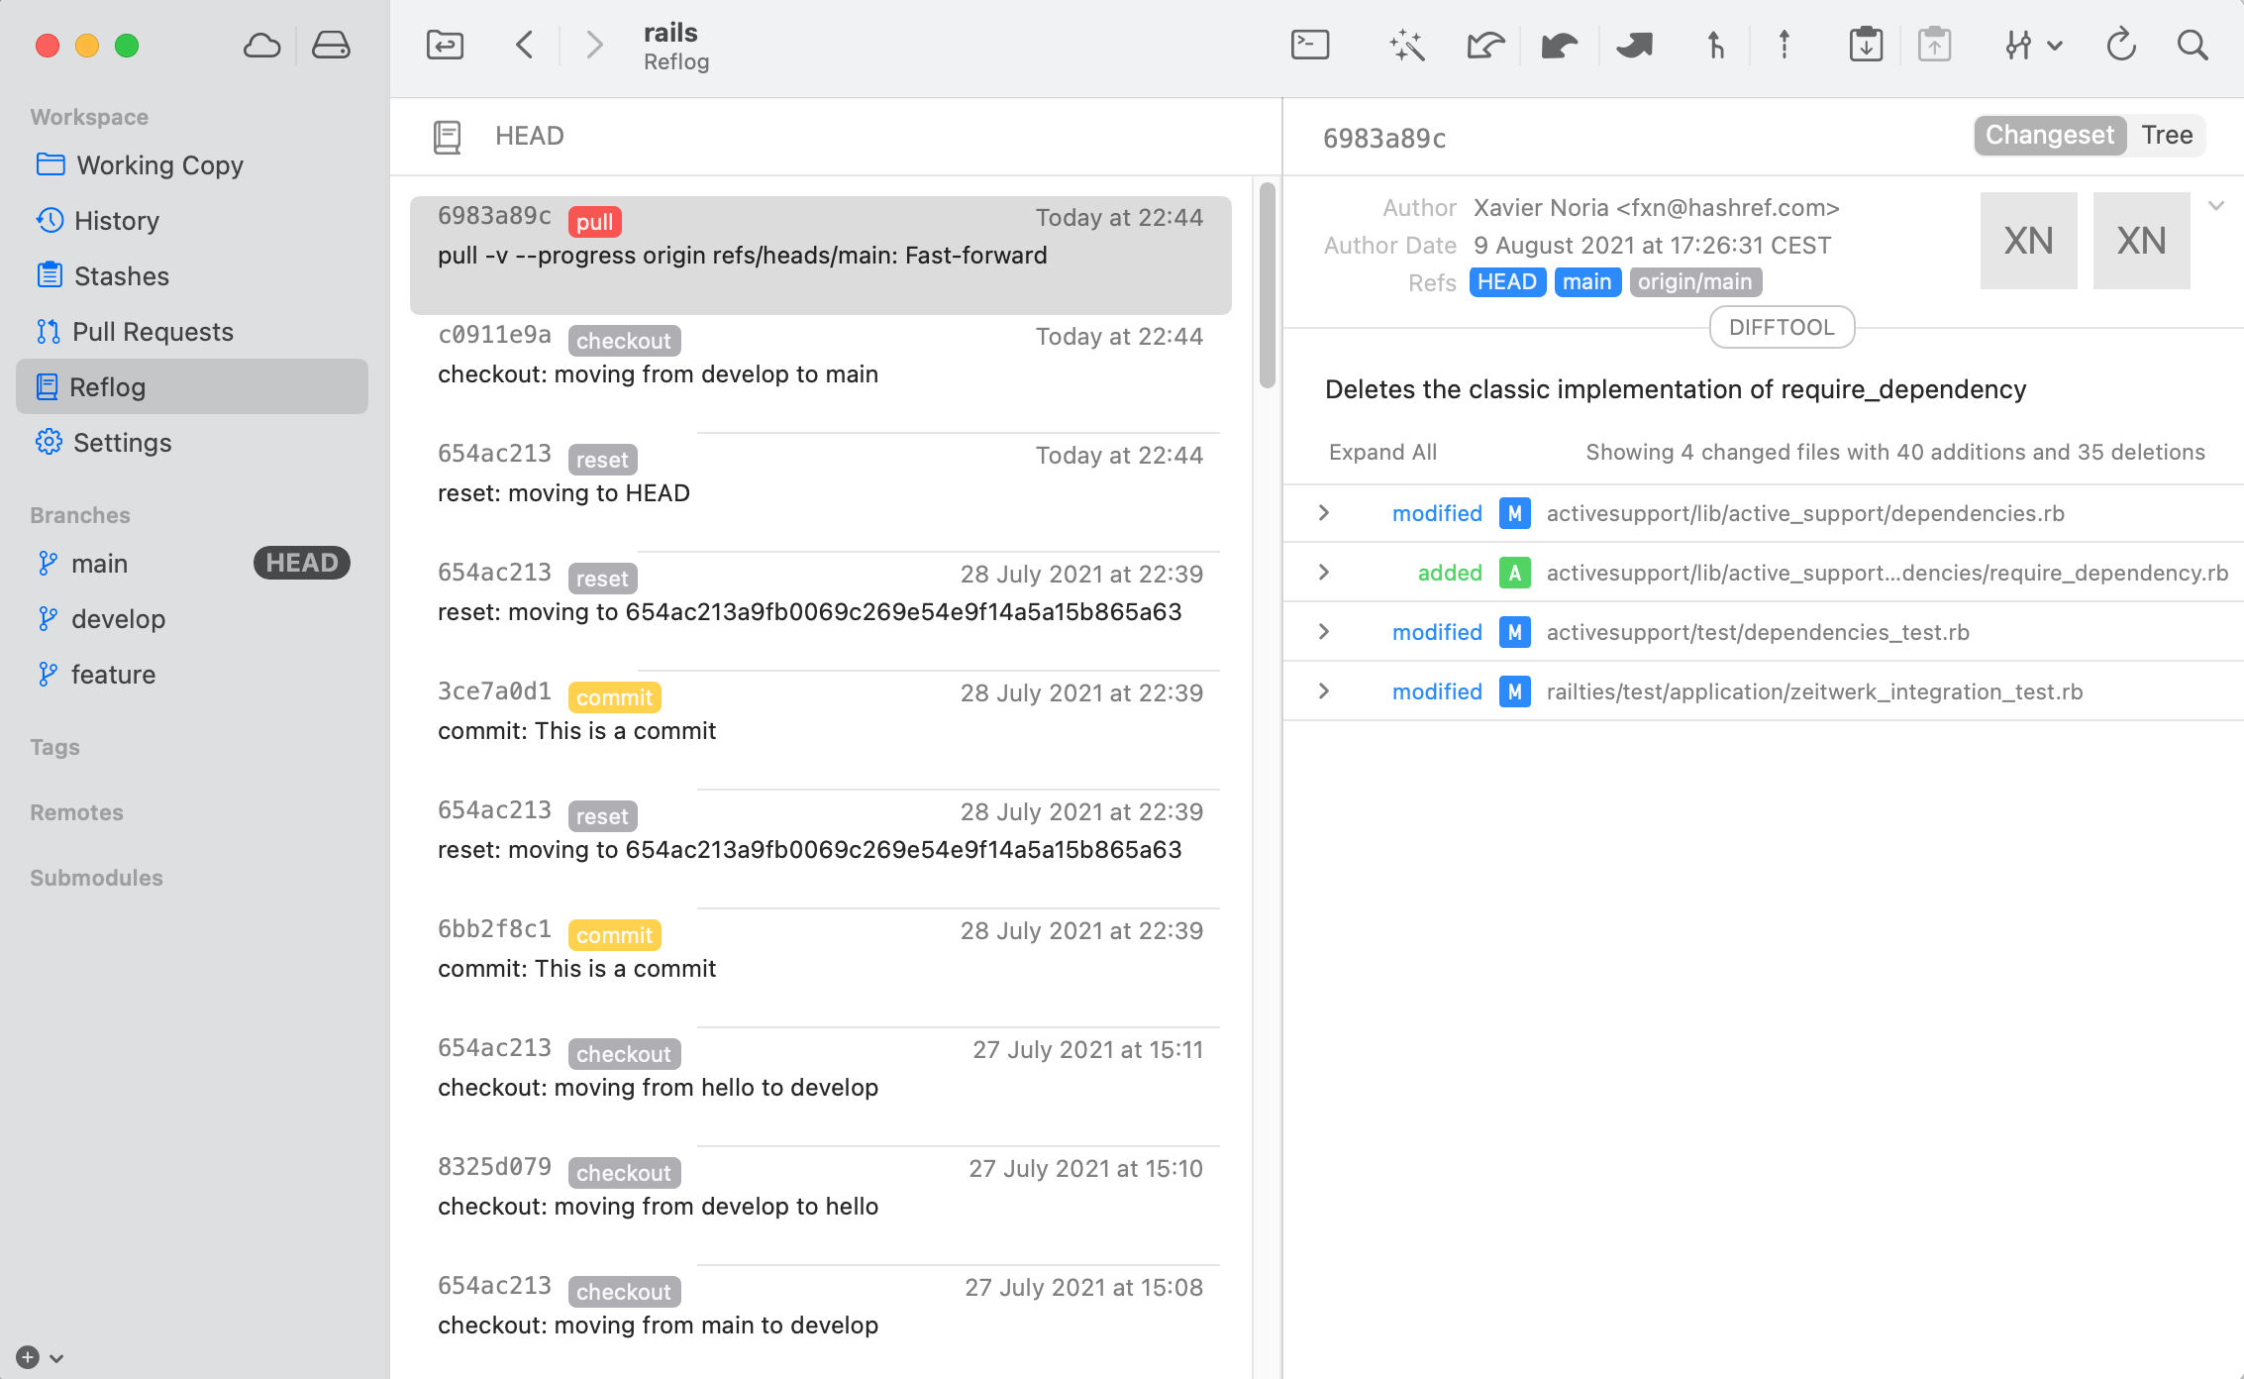
Task: Click the refresh repository icon
Action: tap(2120, 45)
